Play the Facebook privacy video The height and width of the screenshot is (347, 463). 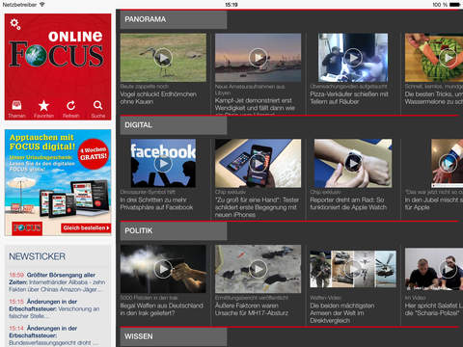tap(163, 163)
